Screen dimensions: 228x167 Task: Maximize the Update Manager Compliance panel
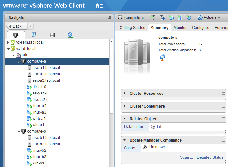pyautogui.click(x=224, y=140)
